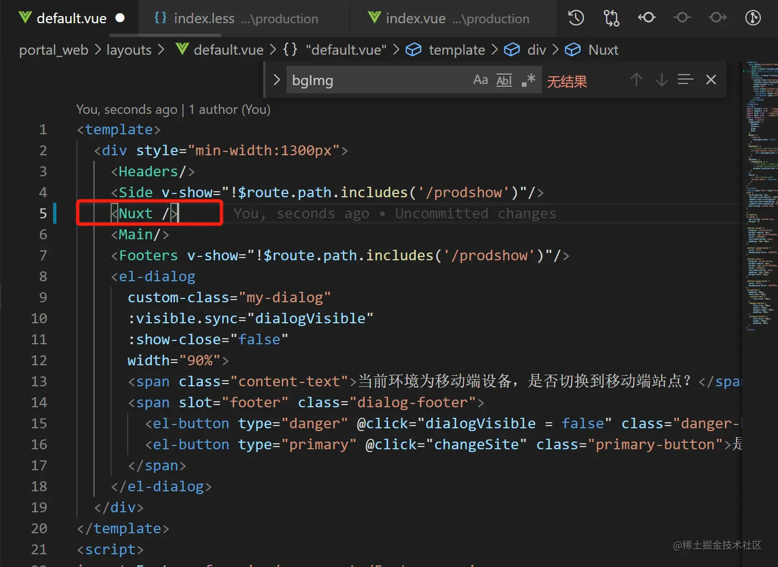The width and height of the screenshot is (778, 567).
Task: Open the div breadcrumb symbol
Action: click(536, 50)
